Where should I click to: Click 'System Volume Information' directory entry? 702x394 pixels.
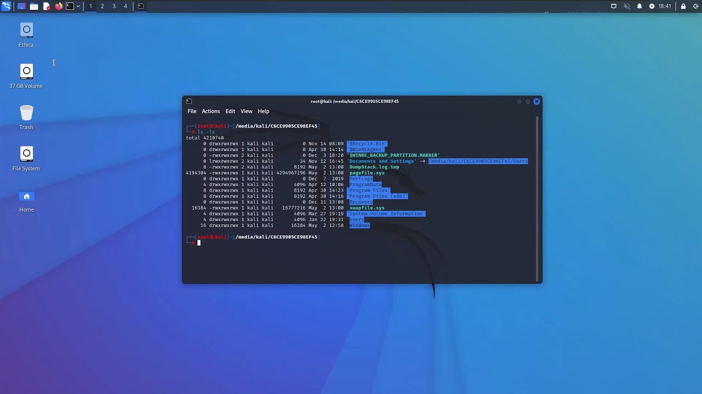[386, 214]
